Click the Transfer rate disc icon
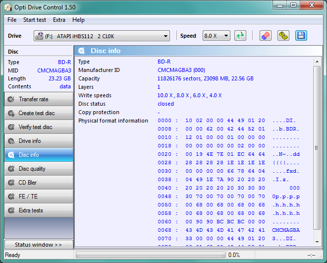The image size is (327, 263). [11, 99]
